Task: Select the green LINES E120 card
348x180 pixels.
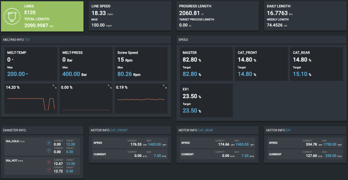Action: 42,16
